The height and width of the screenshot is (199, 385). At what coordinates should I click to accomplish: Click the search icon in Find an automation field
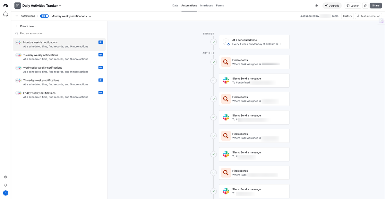coord(16,33)
